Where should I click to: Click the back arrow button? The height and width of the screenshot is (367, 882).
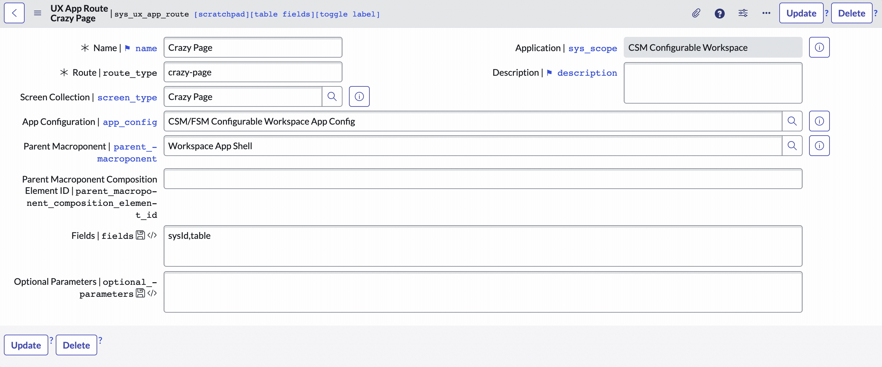click(14, 13)
